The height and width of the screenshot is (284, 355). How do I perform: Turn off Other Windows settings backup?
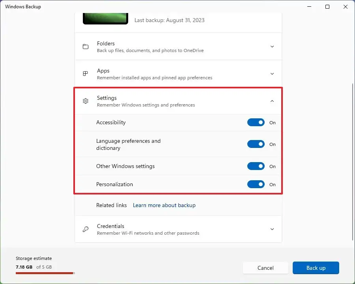click(256, 166)
